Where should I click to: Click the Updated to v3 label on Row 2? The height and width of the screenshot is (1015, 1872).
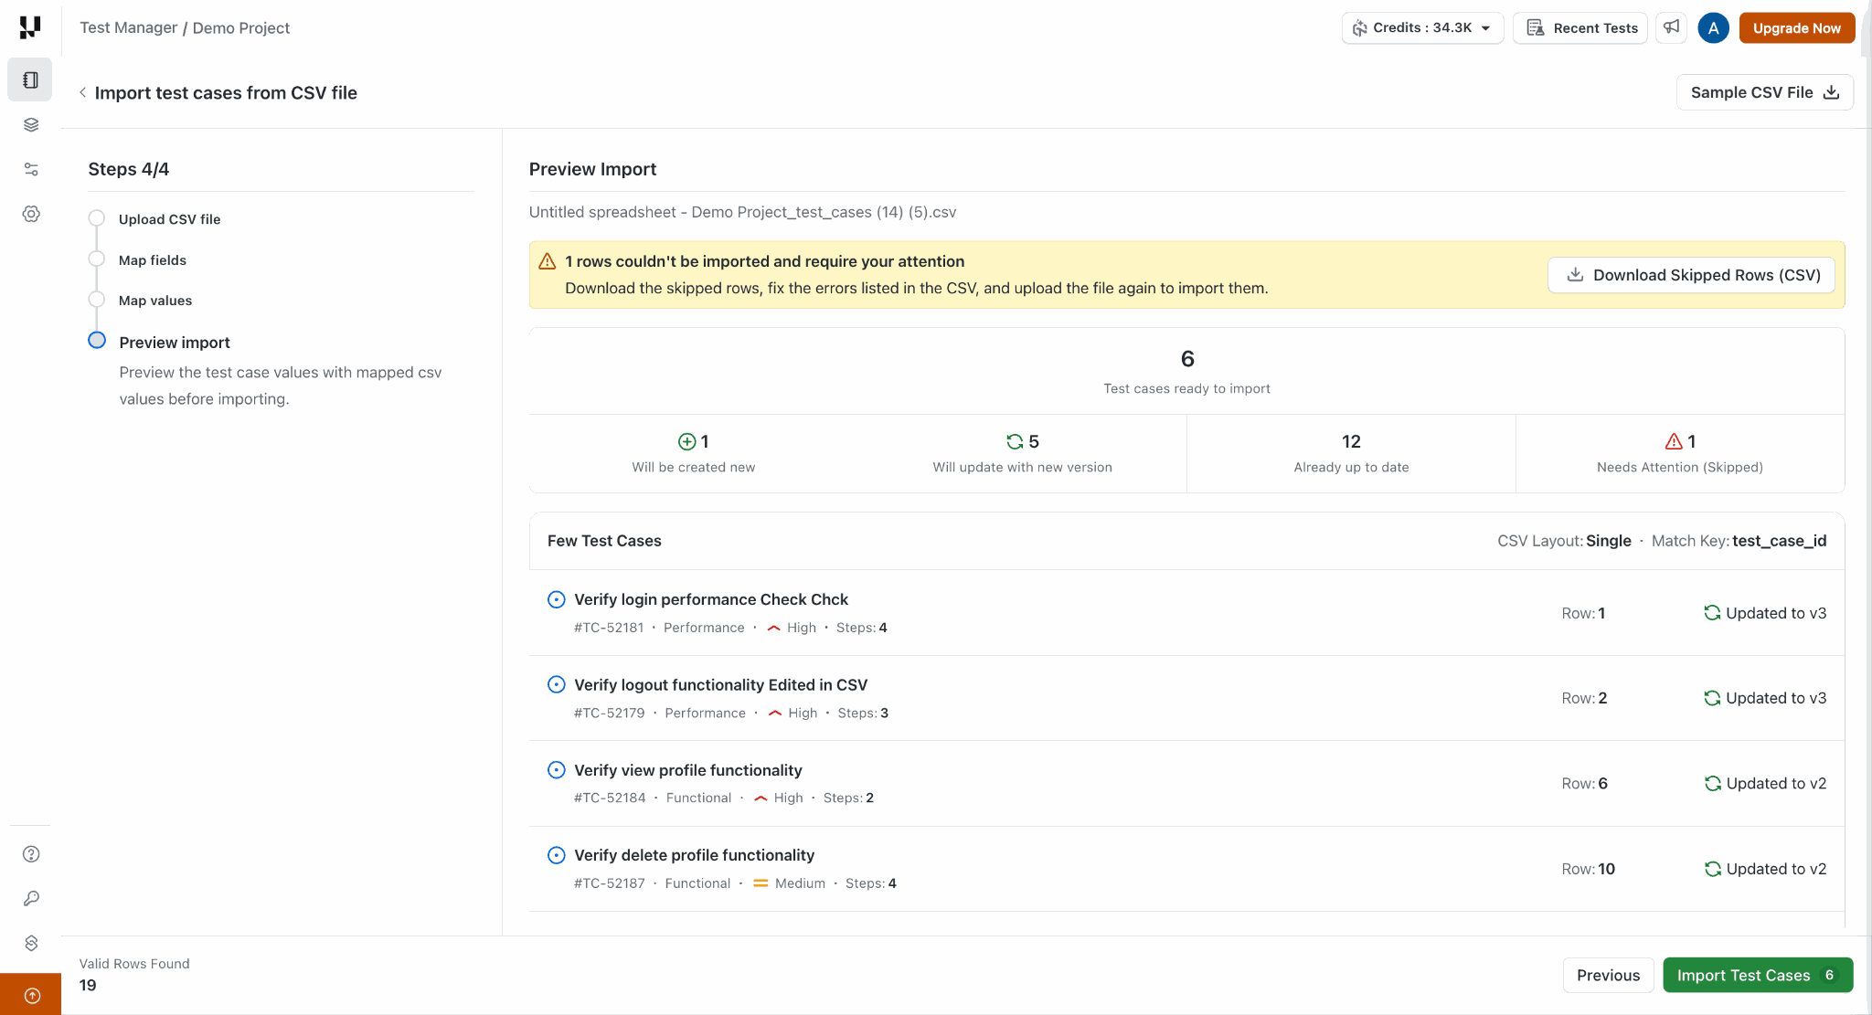coord(1776,698)
